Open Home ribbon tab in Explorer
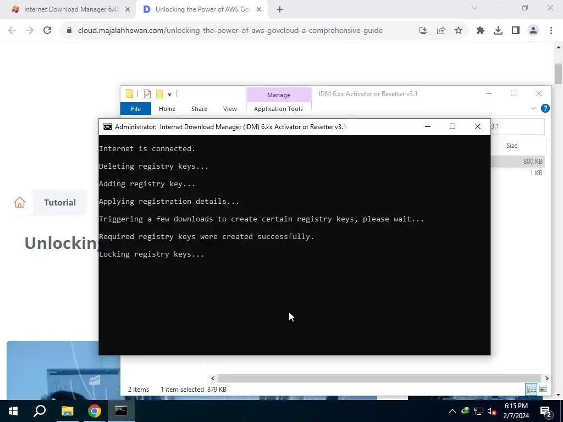 (167, 109)
